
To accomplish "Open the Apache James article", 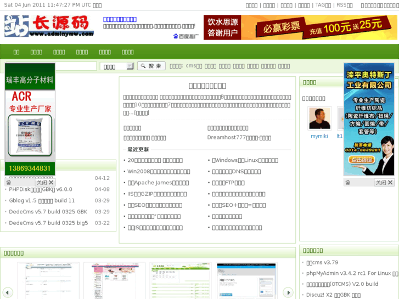I will coord(158,183).
